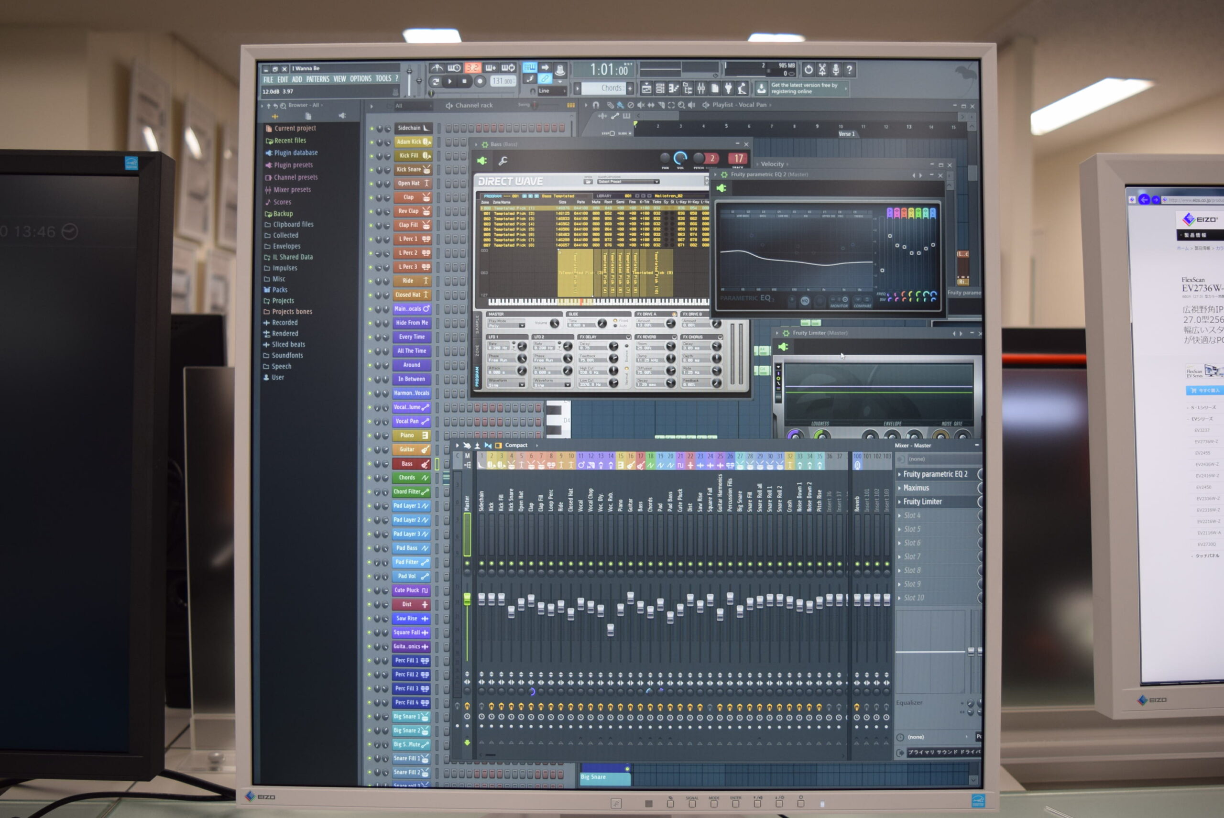Click the green plug icon in parametric EQ

point(721,188)
